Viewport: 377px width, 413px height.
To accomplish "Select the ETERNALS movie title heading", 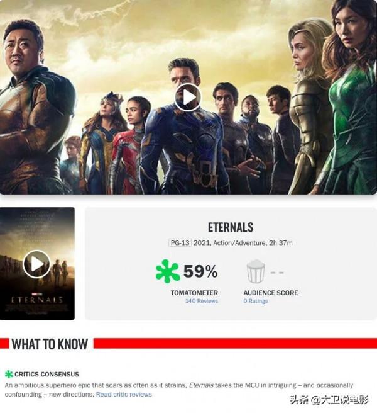I will pos(231,227).
